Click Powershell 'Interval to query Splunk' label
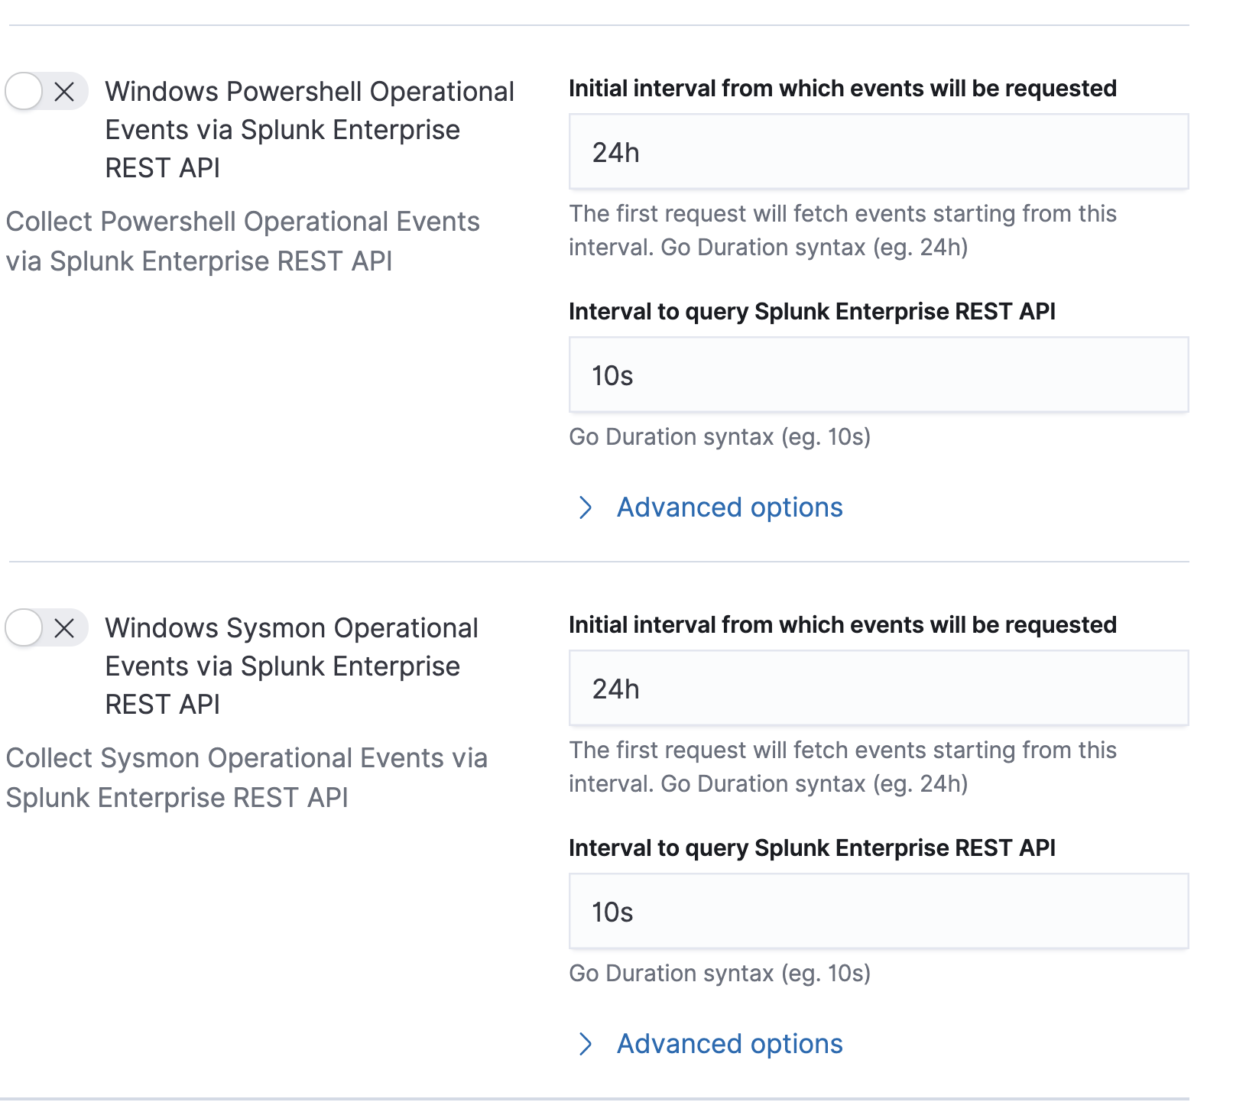This screenshot has width=1246, height=1102. (x=812, y=312)
